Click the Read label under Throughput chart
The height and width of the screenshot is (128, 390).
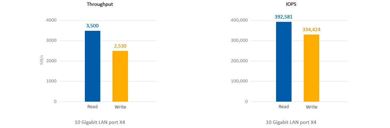(92, 106)
